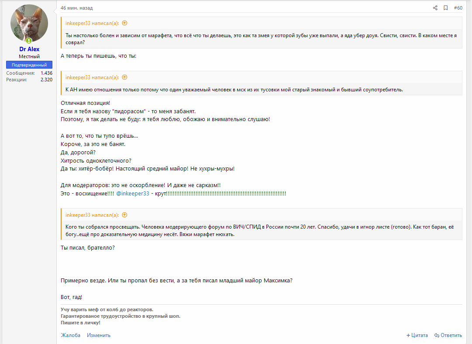Jump to source of the quote about марафет and змея
The image size is (472, 344).
pos(124,23)
